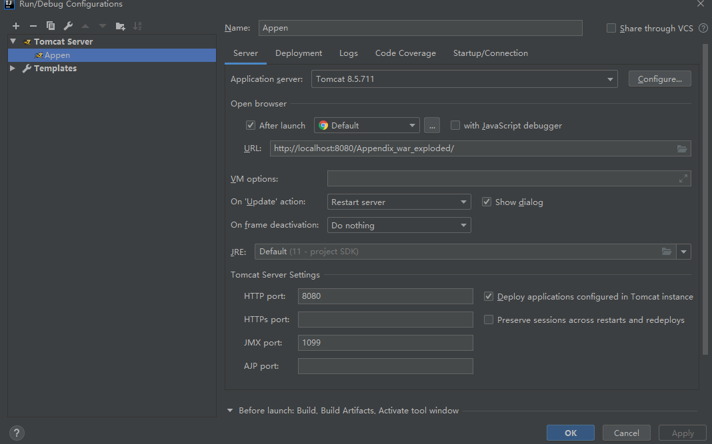
Task: Browse for JRE with the folder icon
Action: [666, 251]
